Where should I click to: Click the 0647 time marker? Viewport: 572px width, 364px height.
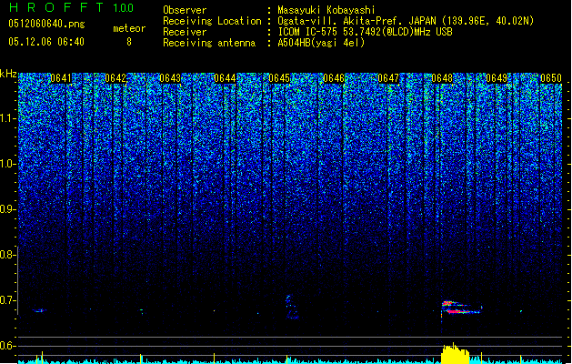click(x=388, y=78)
